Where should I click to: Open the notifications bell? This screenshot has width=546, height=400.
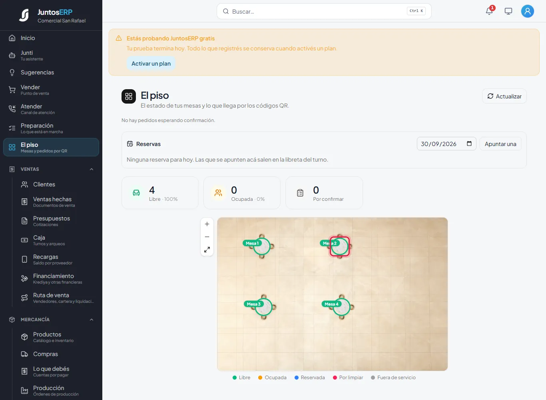pyautogui.click(x=489, y=11)
